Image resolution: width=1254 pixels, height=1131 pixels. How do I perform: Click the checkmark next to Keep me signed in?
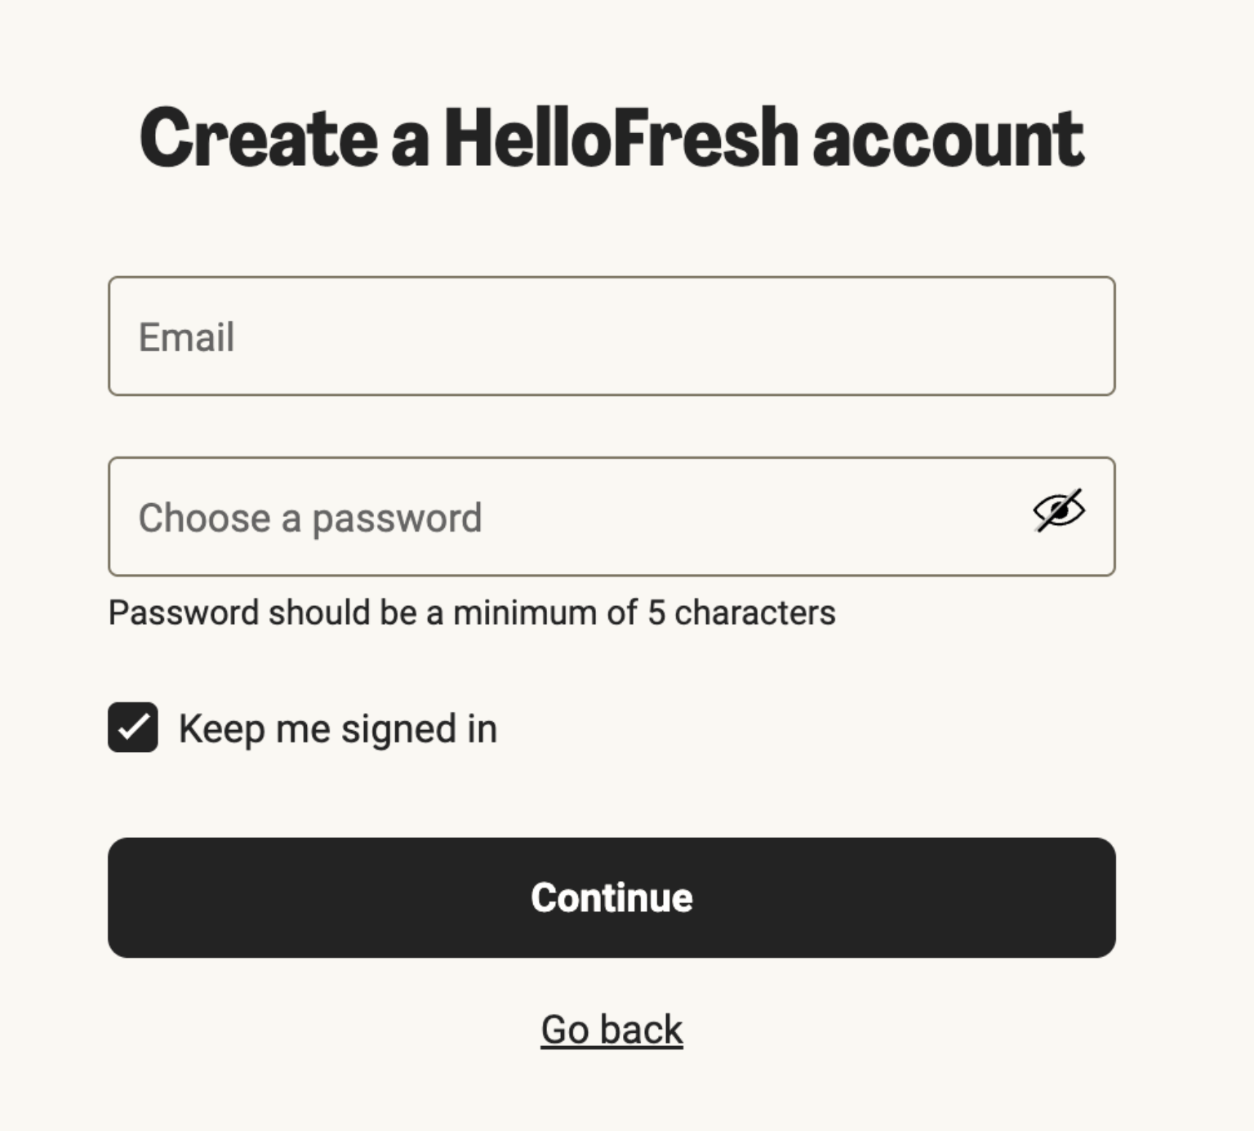(x=132, y=727)
